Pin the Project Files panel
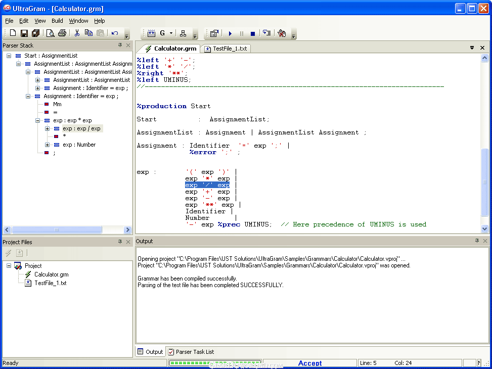492x369 pixels. [x=120, y=242]
